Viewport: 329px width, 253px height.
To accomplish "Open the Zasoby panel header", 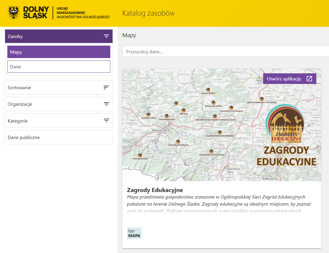I will 59,36.
